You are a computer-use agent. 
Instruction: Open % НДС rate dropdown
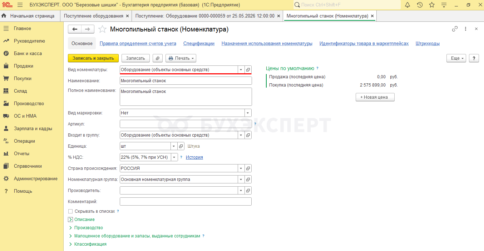(174, 157)
